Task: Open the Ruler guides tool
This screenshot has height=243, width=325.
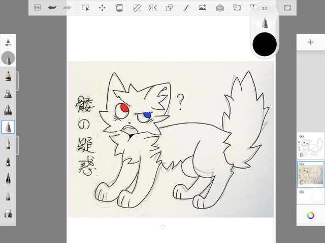Action: (136, 8)
